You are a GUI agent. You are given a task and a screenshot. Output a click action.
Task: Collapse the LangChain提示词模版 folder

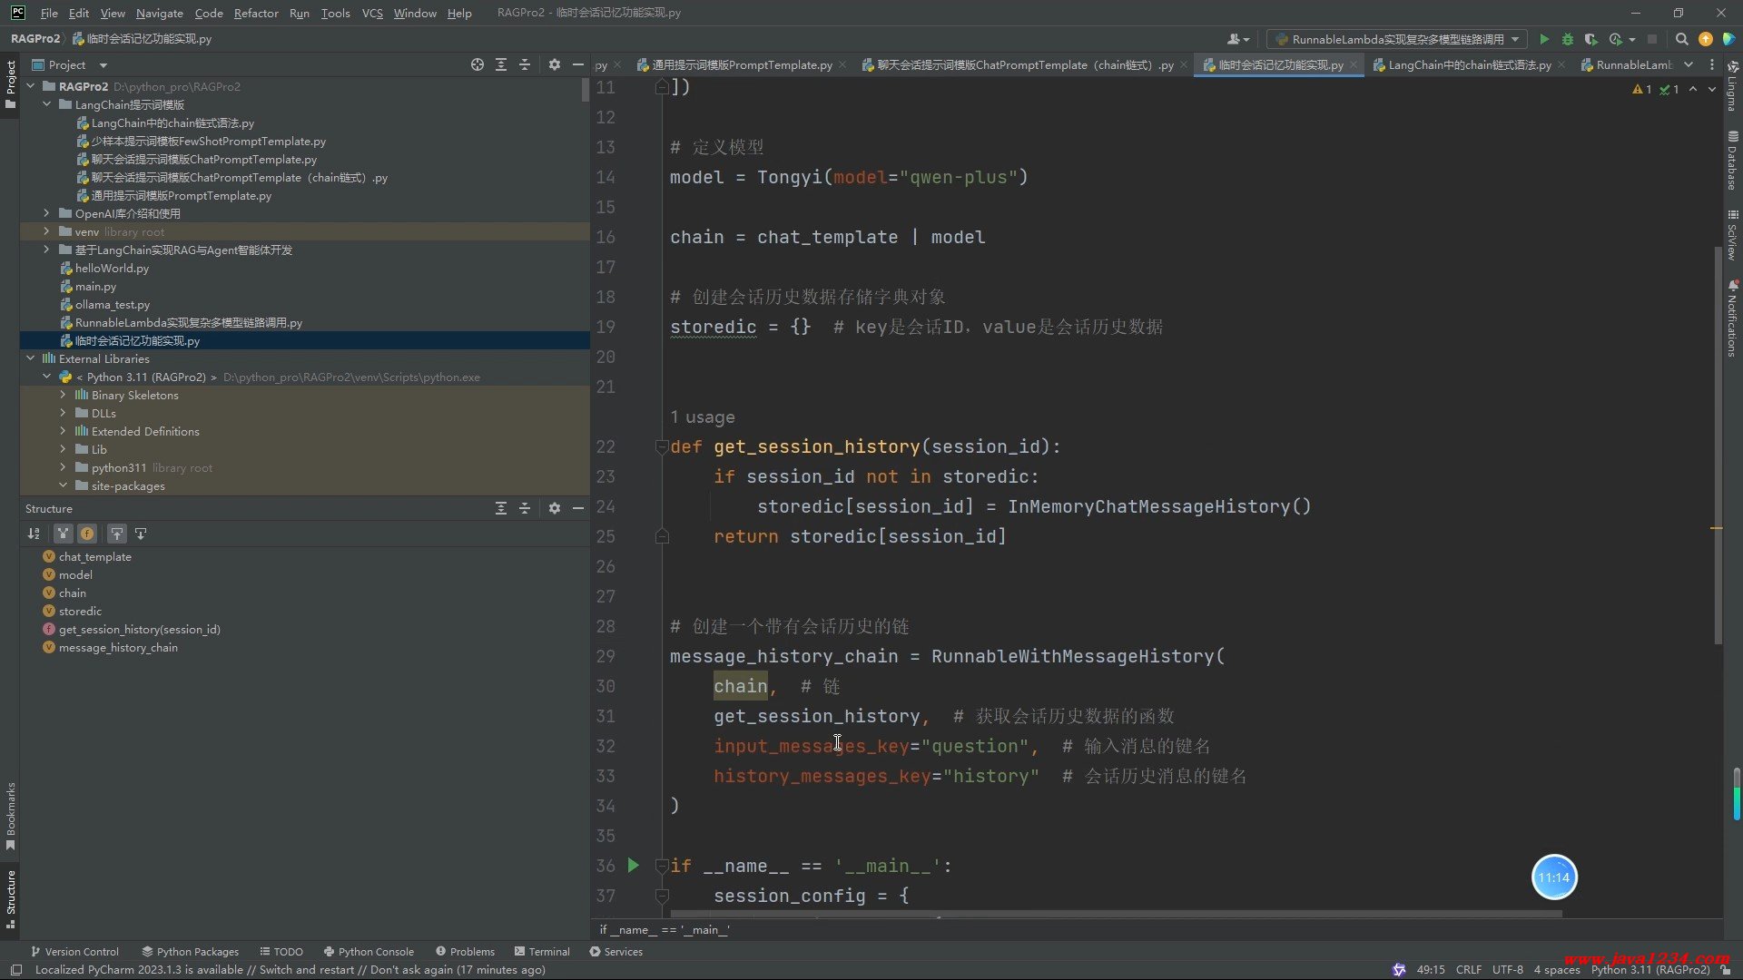(x=46, y=104)
